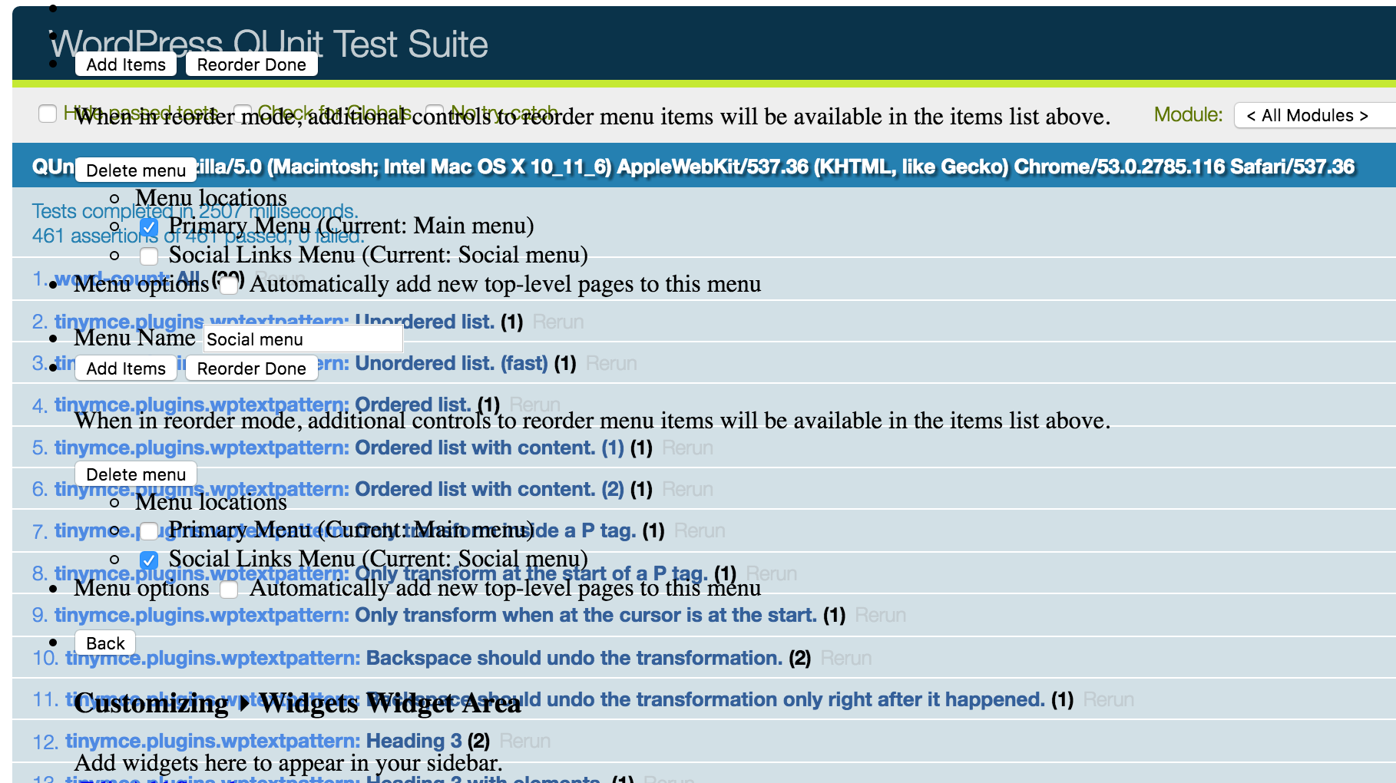
Task: Open test 2 Unordered list link
Action: point(274,322)
